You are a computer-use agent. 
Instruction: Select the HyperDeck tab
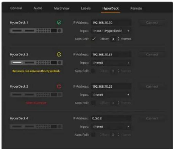[111, 8]
